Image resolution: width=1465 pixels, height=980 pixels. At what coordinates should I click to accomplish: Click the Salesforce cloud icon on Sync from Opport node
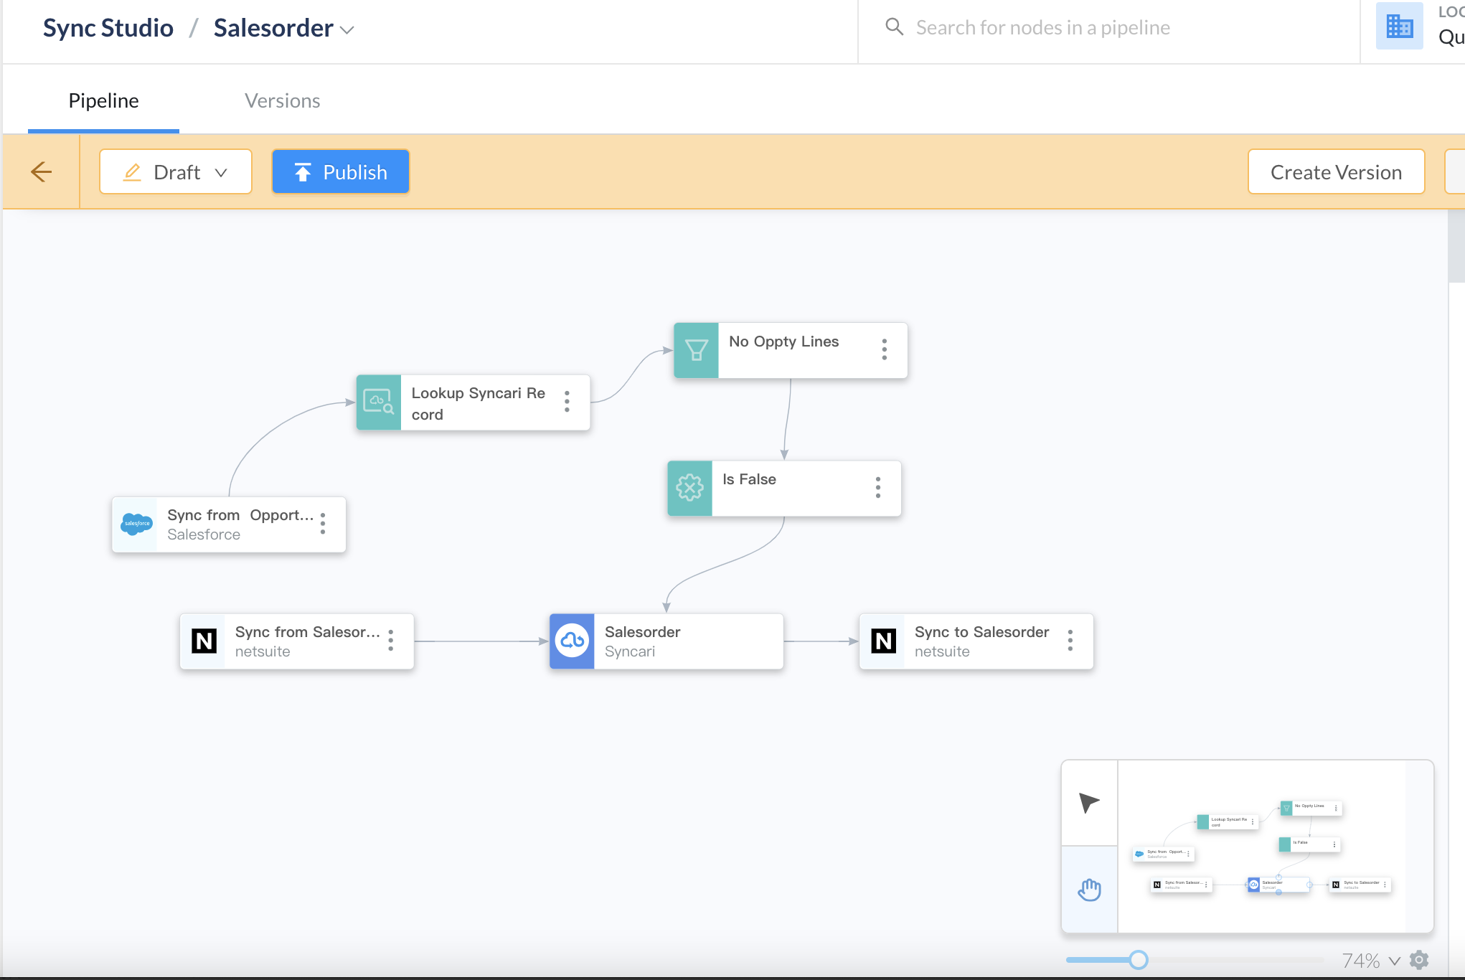(x=136, y=524)
